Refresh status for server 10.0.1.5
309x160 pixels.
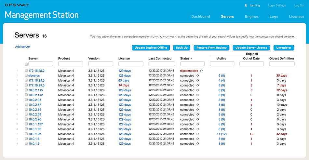pyautogui.click(x=198, y=144)
